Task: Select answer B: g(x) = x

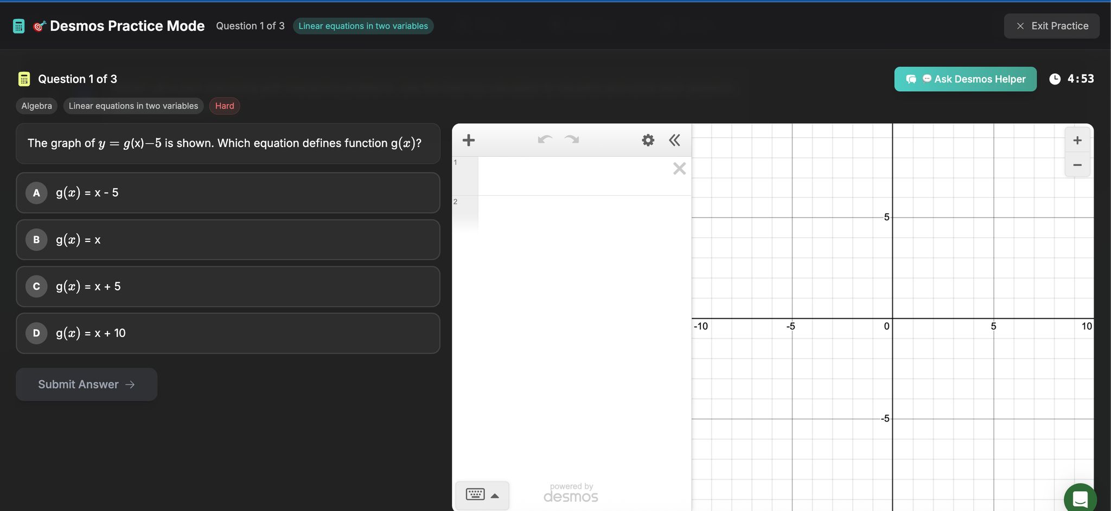Action: pos(228,240)
